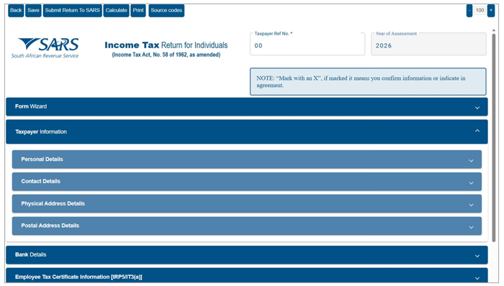Click the zoom percentage field showing 100
Image resolution: width=504 pixels, height=286 pixels.
tap(480, 10)
